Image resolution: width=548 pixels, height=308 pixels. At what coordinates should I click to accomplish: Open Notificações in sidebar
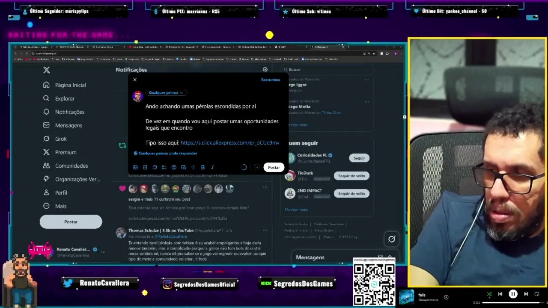coord(64,112)
